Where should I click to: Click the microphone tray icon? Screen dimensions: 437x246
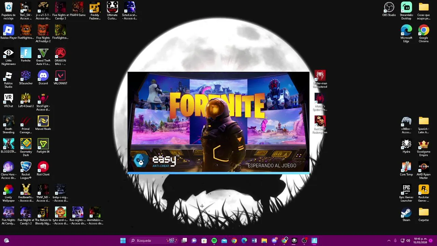coord(395,241)
